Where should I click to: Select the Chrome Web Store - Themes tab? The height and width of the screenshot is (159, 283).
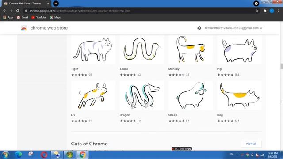pos(25,4)
